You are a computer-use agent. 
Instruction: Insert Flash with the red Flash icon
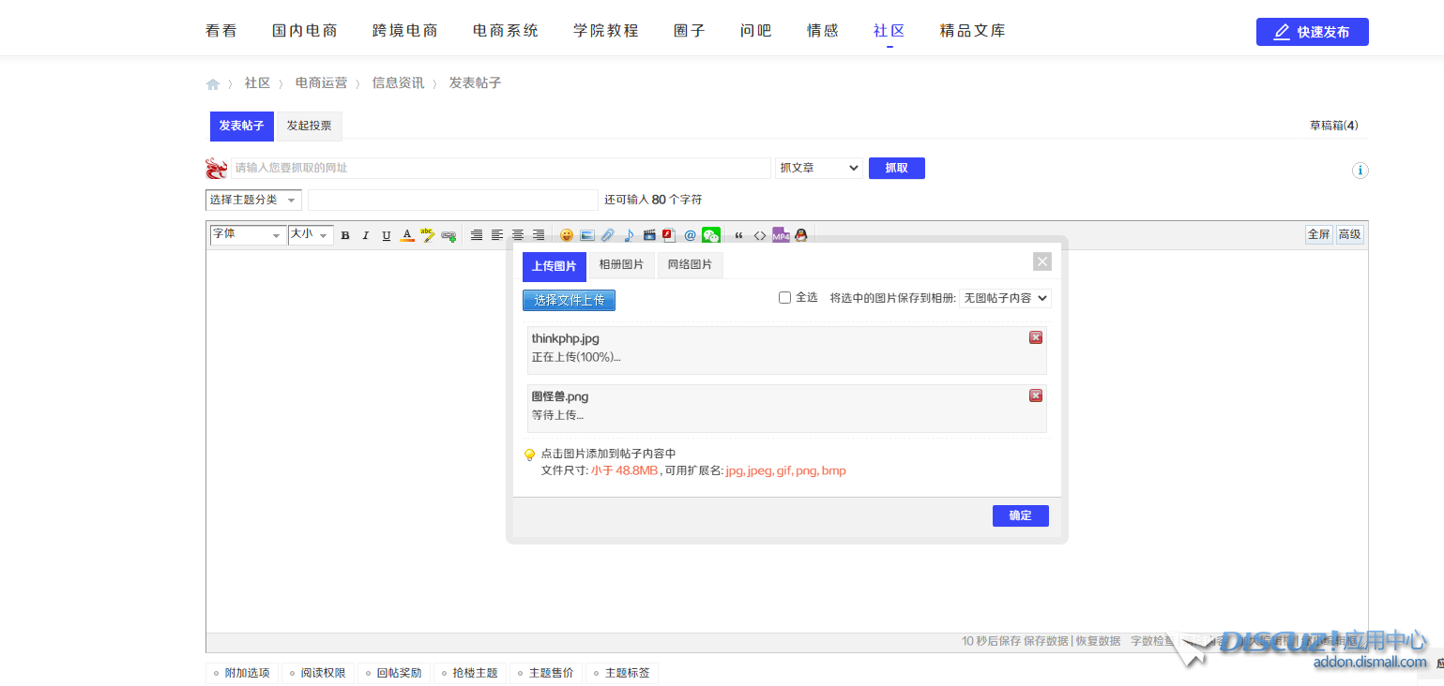[x=669, y=235]
